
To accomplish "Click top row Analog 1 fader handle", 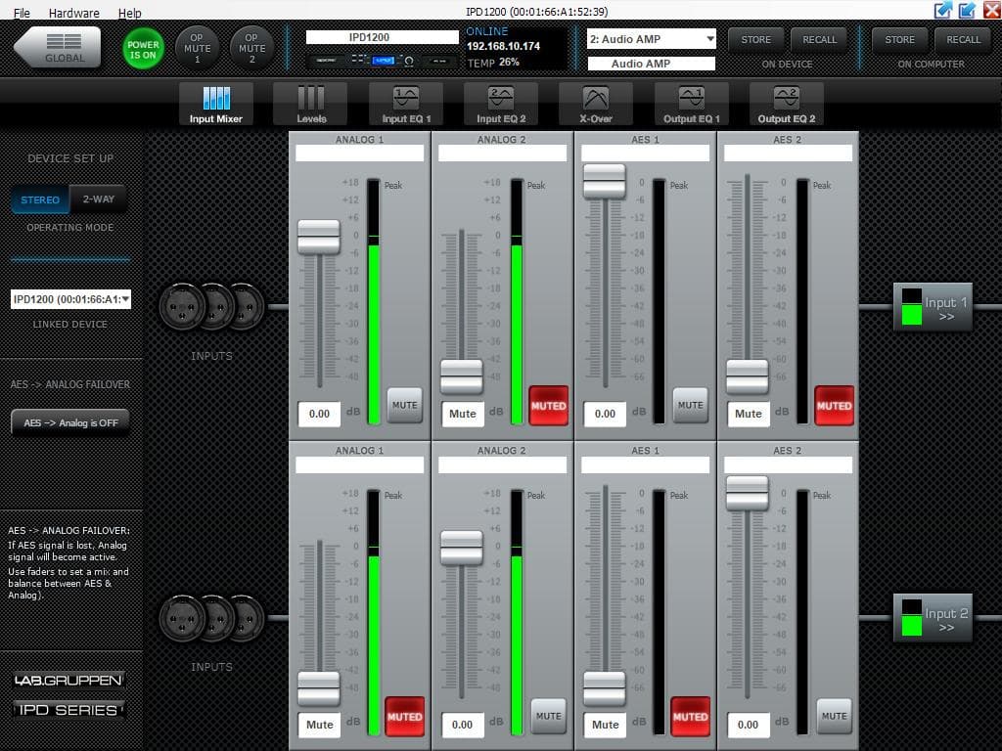I will pos(319,237).
